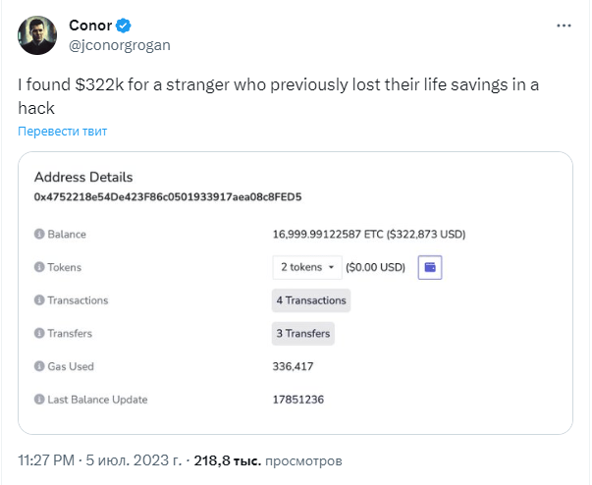Viewport: 592px width, 485px height.
Task: Click the 218,8 тыс. просмотров view count
Action: 268,460
